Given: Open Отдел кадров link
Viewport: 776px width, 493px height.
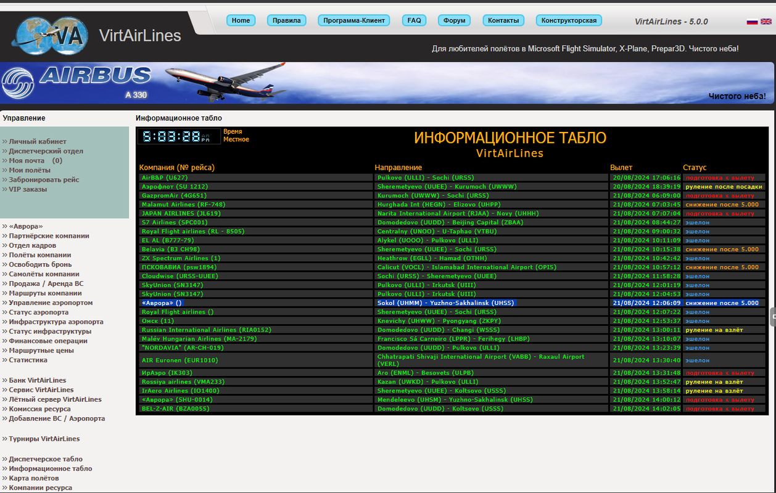Looking at the screenshot, I should tap(32, 246).
